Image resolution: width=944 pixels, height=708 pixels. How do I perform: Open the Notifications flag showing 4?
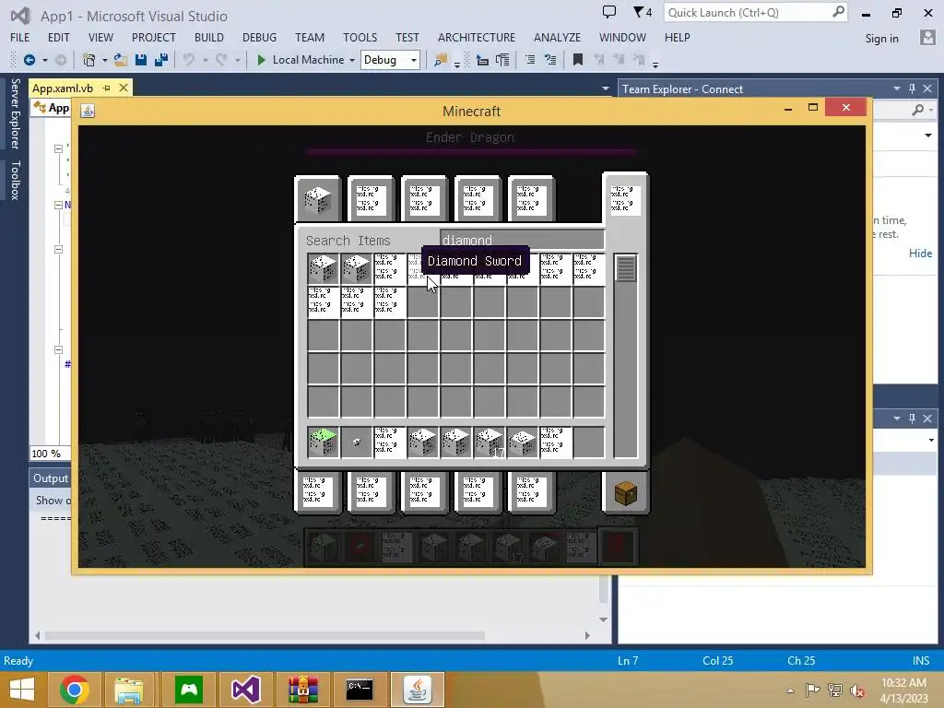[x=643, y=12]
